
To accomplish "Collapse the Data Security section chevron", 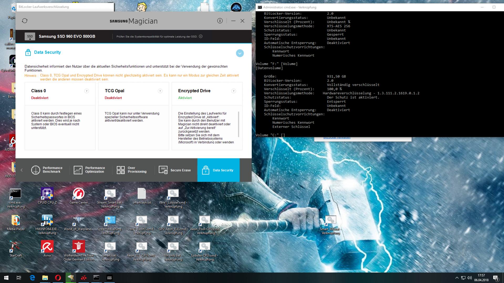I will (240, 53).
